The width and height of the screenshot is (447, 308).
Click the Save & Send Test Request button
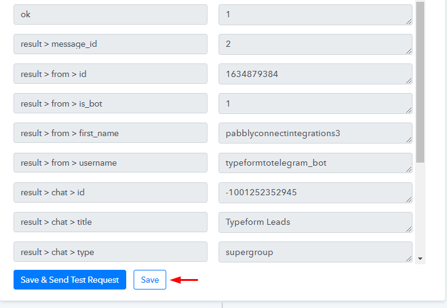tap(70, 280)
